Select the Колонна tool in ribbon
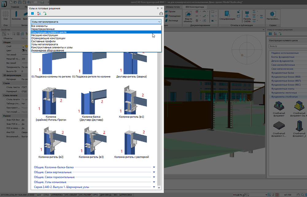 coord(16,15)
